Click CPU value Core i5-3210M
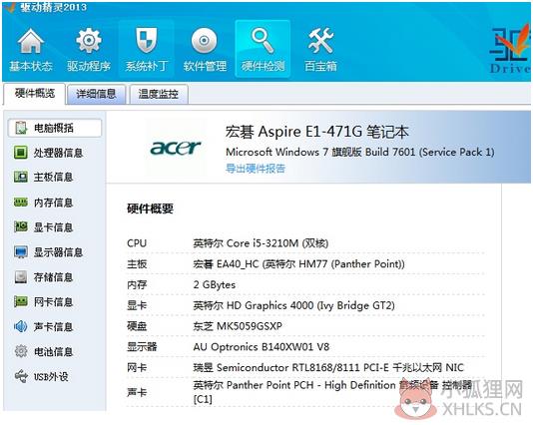The image size is (533, 425). 261,243
